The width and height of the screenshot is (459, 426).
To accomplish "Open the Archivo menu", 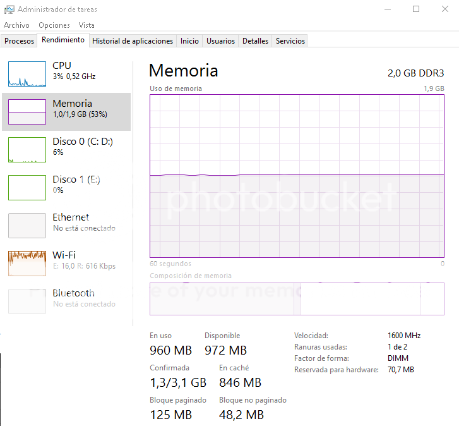I will 16,25.
